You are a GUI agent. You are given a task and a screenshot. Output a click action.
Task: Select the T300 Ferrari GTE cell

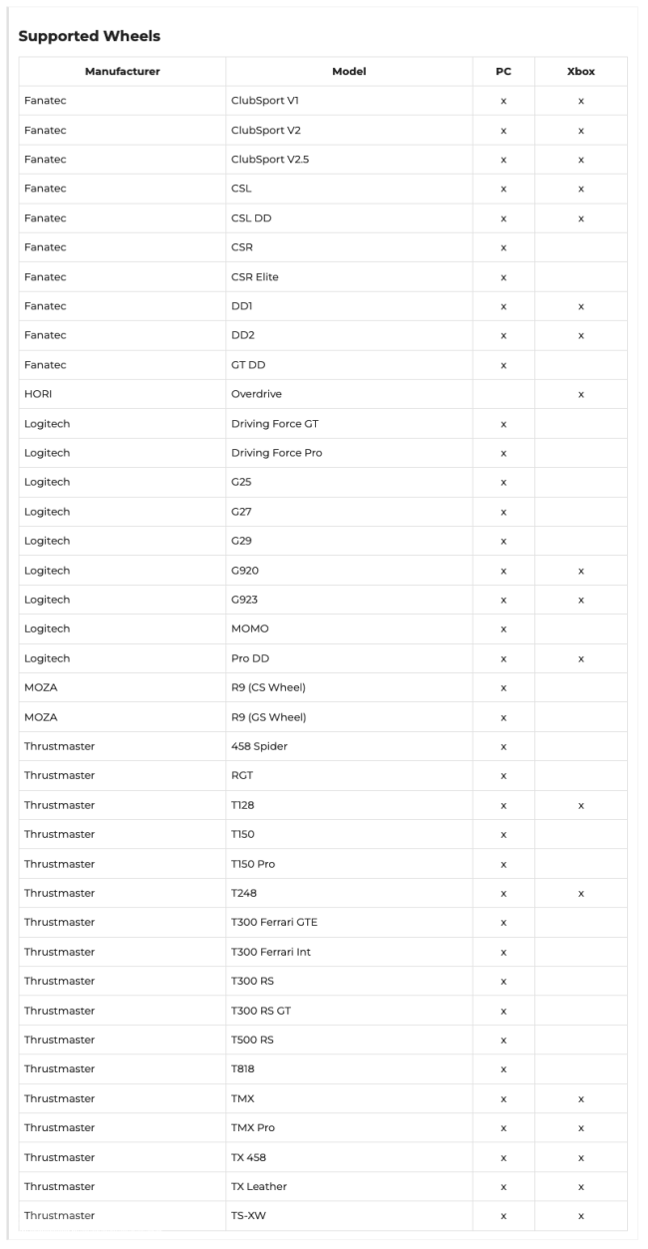click(350, 923)
